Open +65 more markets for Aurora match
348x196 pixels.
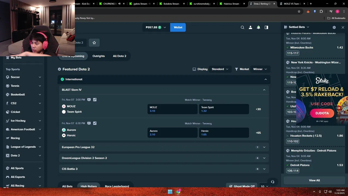[258, 133]
